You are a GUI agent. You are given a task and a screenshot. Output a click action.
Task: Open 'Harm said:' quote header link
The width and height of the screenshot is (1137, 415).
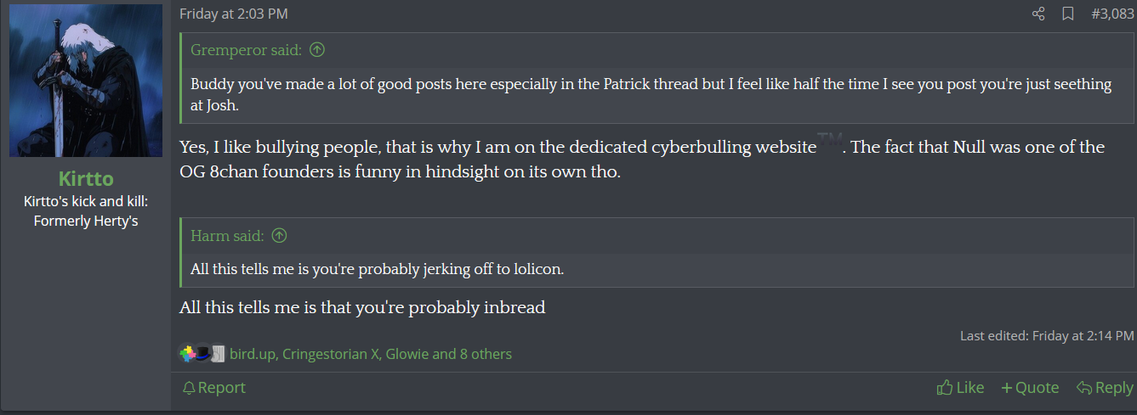click(x=227, y=236)
